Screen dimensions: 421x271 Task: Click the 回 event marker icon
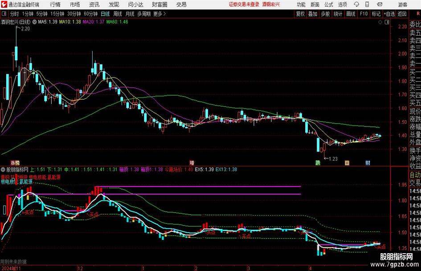click(x=347, y=163)
